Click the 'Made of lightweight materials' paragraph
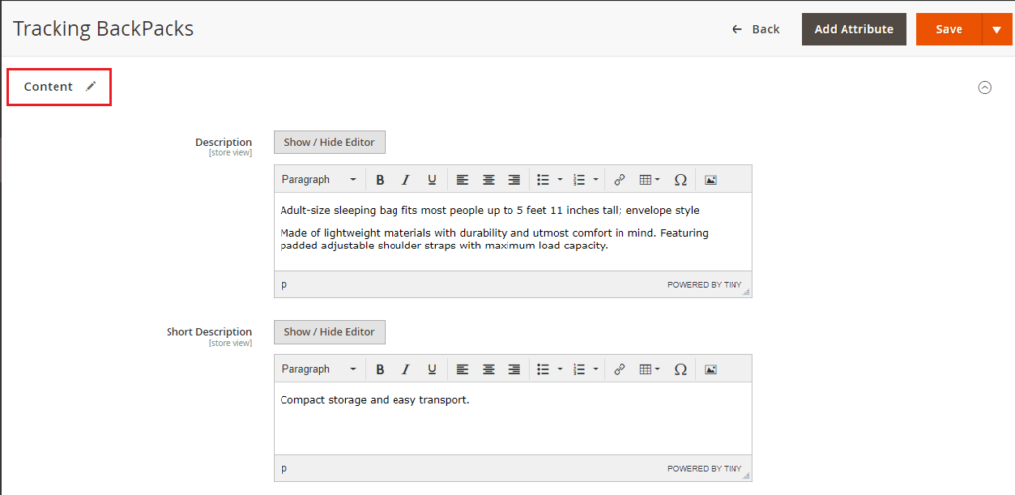Viewport: 1015px width, 495px height. (495, 240)
